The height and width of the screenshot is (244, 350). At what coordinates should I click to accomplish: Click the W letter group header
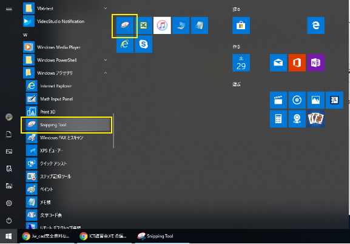point(25,35)
